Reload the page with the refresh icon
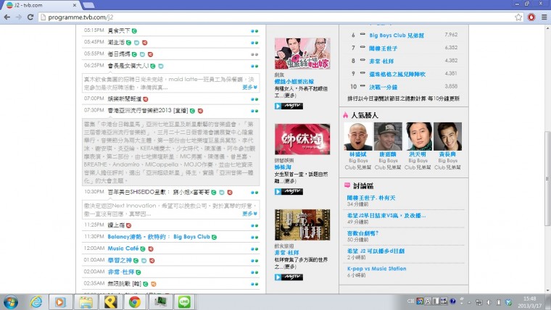Viewport: 551px width, 310px height. (x=30, y=17)
